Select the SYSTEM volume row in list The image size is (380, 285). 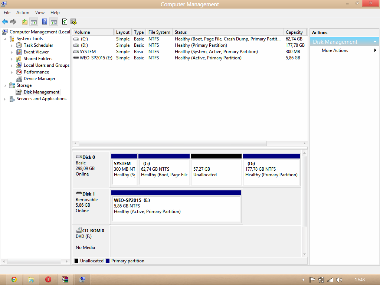click(190, 51)
